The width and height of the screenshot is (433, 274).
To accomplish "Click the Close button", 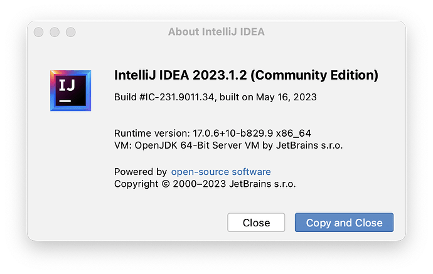I will 256,223.
